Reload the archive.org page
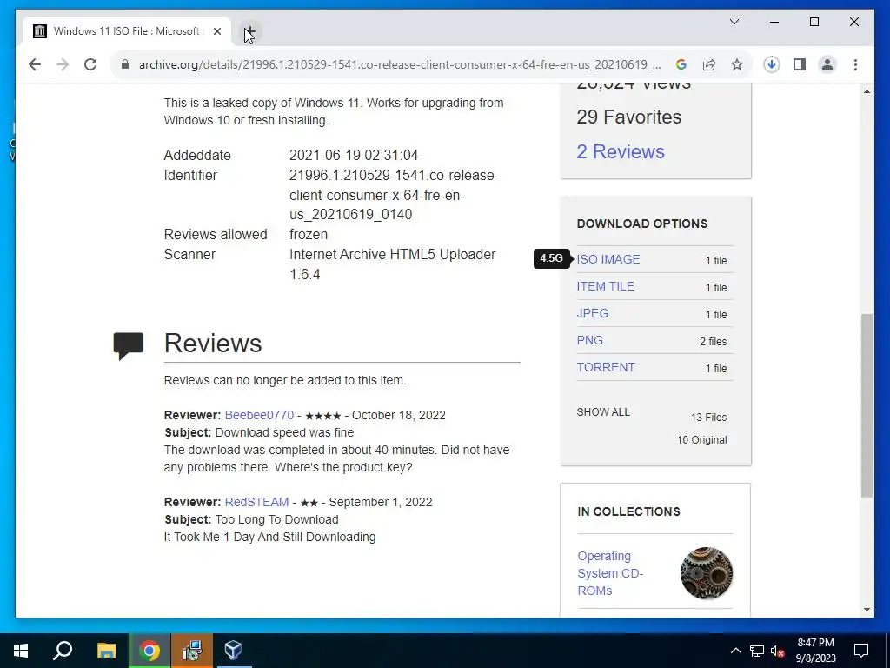 [90, 64]
